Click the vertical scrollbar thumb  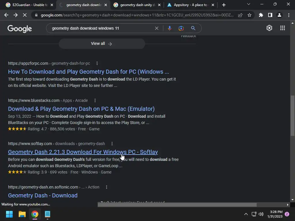click(292, 116)
